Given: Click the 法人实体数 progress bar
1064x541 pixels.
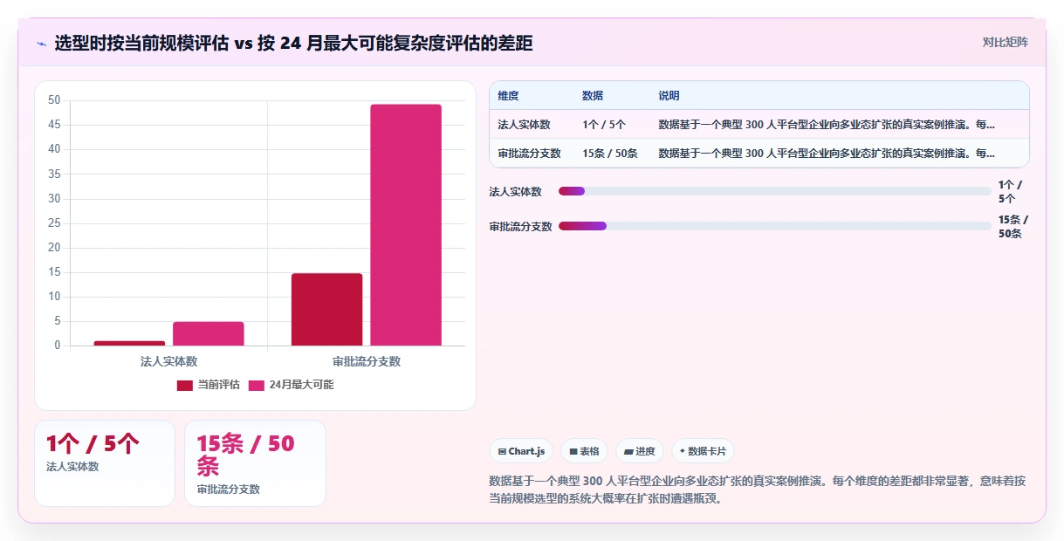Looking at the screenshot, I should click(x=775, y=191).
